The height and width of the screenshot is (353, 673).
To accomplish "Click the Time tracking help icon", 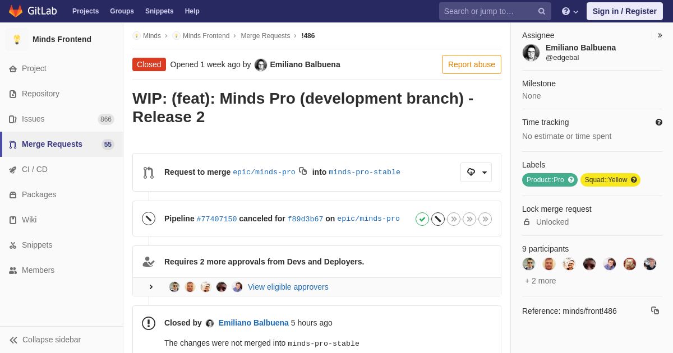I will click(659, 122).
